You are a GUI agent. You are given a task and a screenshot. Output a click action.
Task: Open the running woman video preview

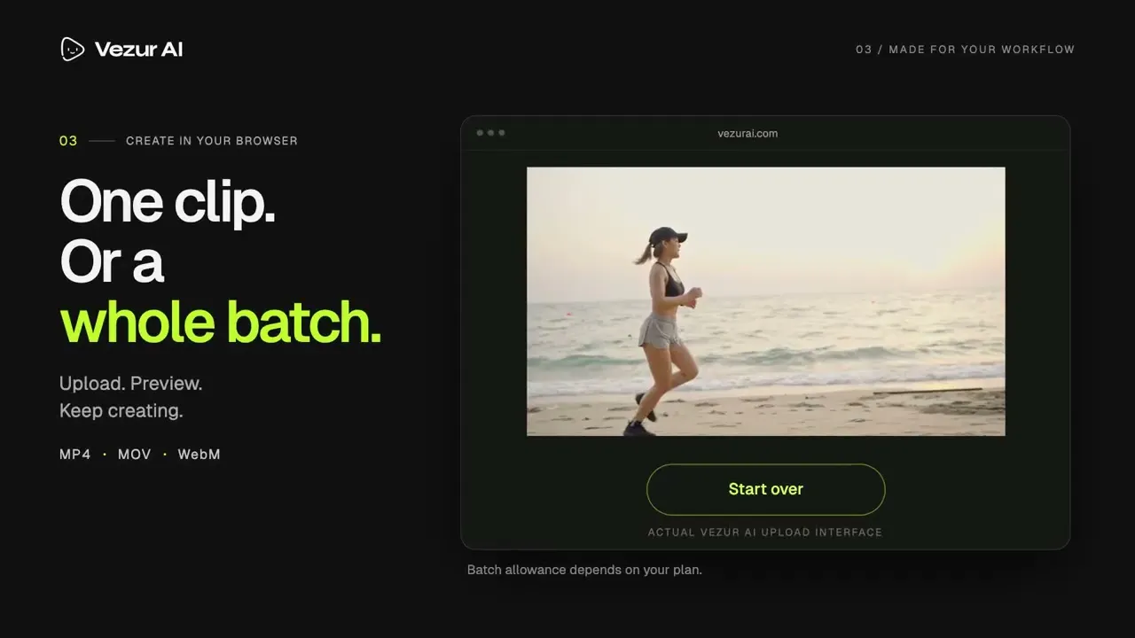click(766, 301)
